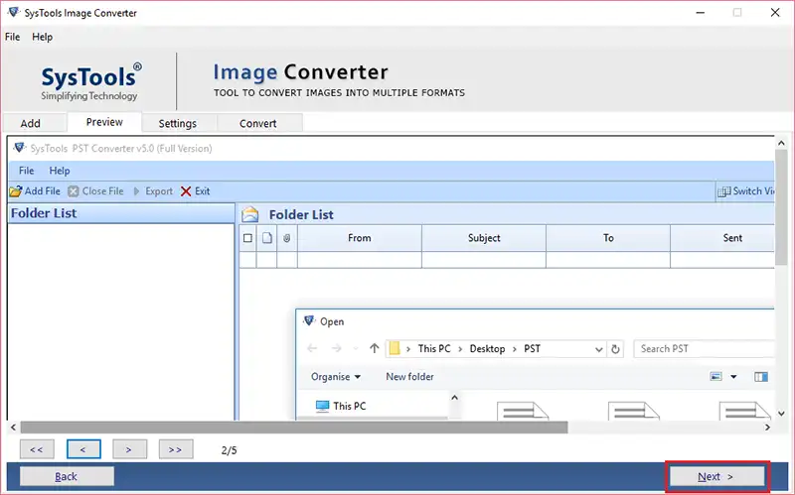Click the preview scroll-up arrow
The image size is (795, 495).
click(781, 143)
